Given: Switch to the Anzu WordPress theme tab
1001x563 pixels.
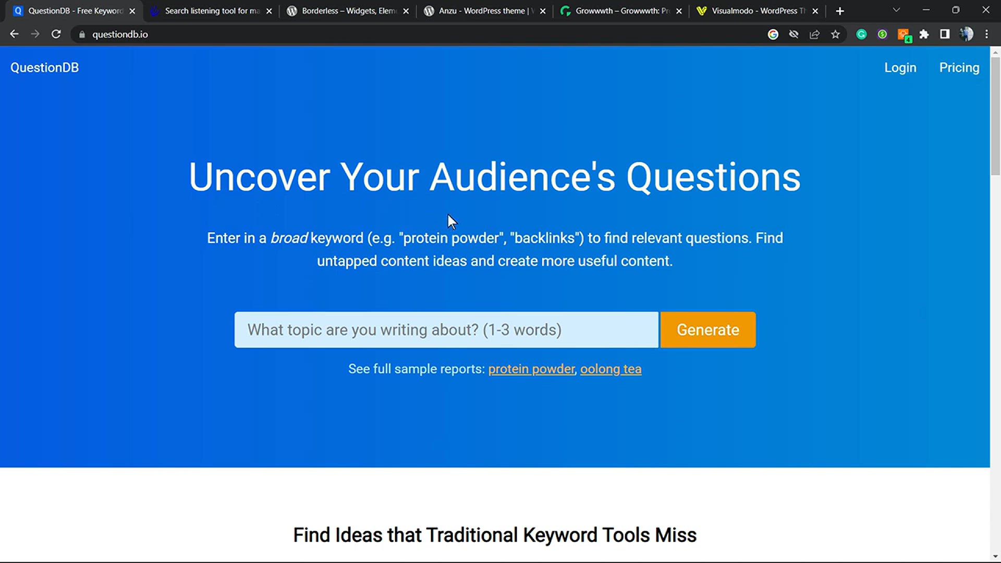Looking at the screenshot, I should [x=485, y=11].
